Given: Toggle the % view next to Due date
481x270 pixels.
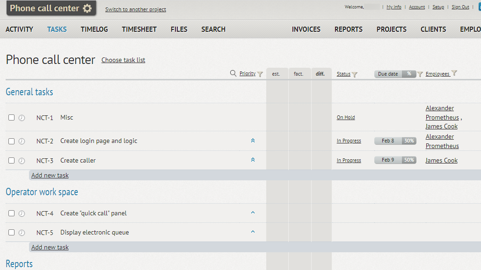Looking at the screenshot, I should tap(409, 74).
